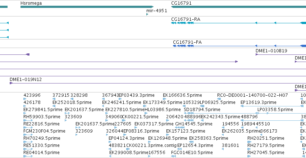Select the purple BAC end block
306x158 pixels.
(x=28, y=54)
